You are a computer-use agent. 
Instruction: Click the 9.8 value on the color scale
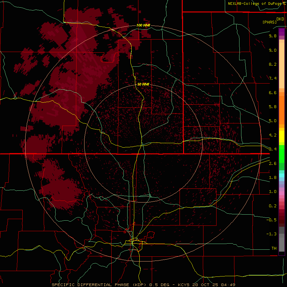pos(273,36)
